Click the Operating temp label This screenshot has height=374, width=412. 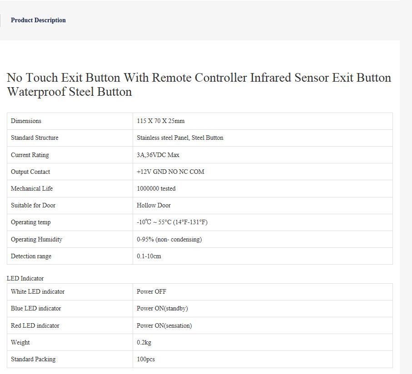coord(30,222)
